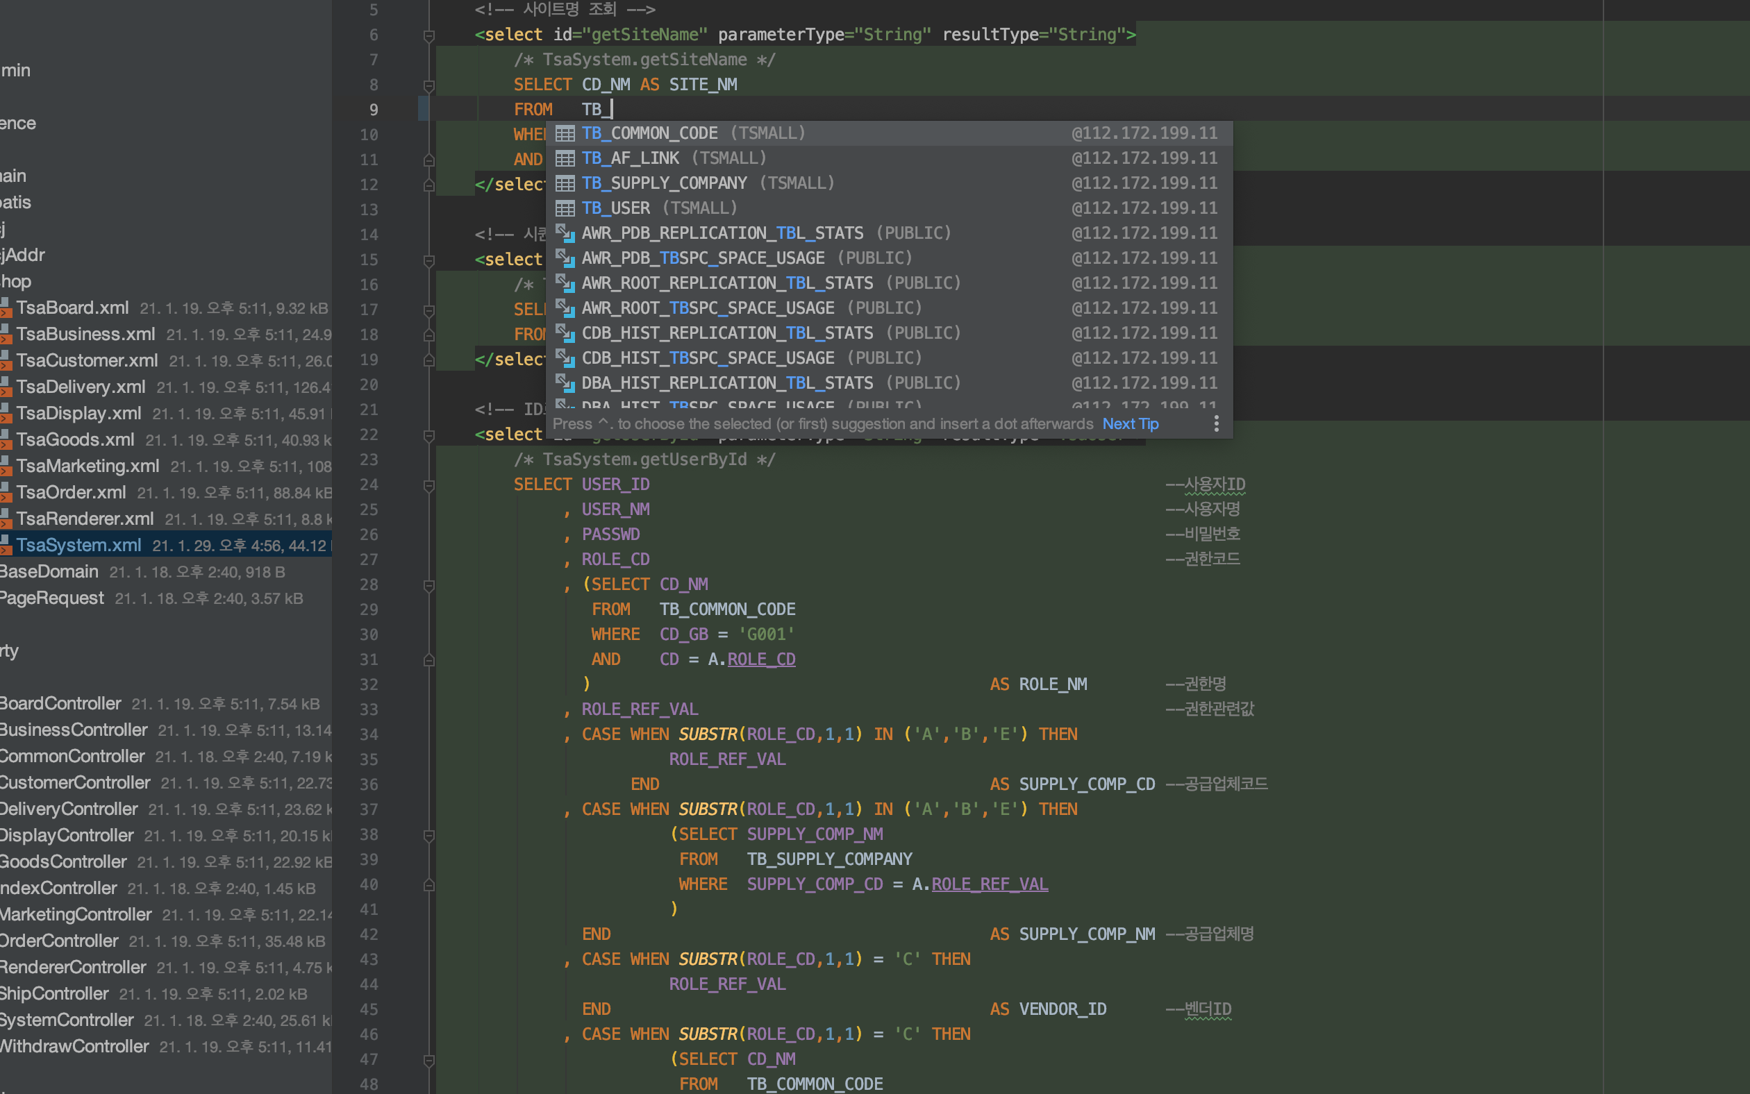1750x1094 pixels.
Task: Click table icon beside TB_COMMON_CODE
Action: [x=565, y=134]
